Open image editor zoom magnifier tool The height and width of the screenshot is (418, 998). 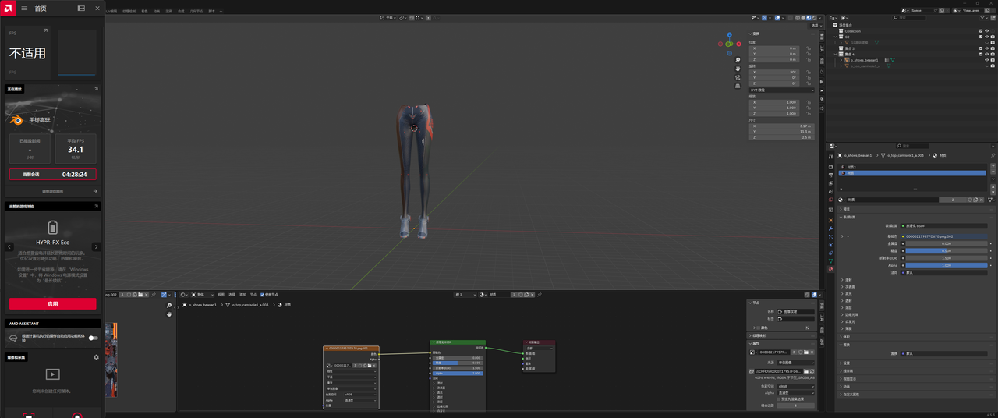tap(168, 306)
